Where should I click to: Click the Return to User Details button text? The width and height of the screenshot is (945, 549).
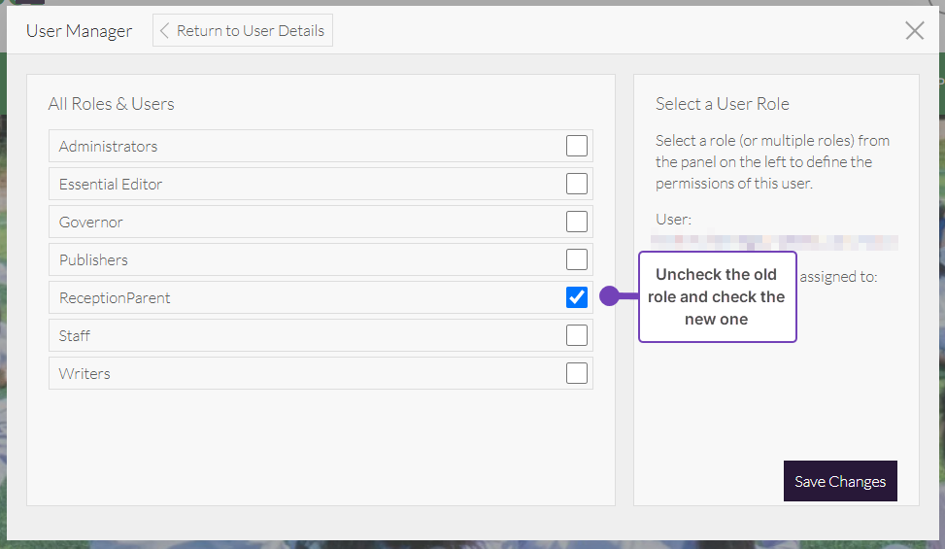(x=250, y=30)
